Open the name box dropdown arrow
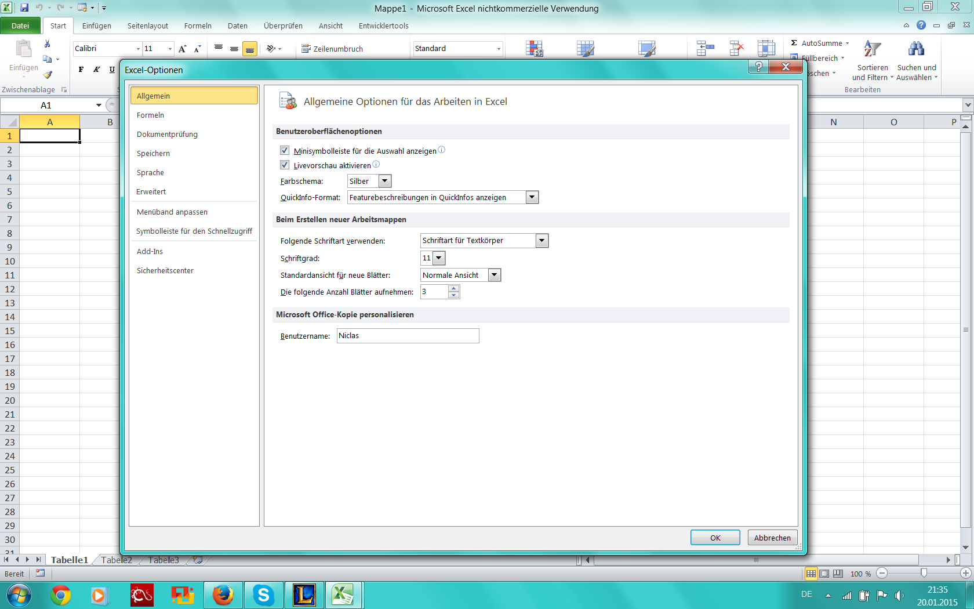The height and width of the screenshot is (609, 974). pos(99,105)
